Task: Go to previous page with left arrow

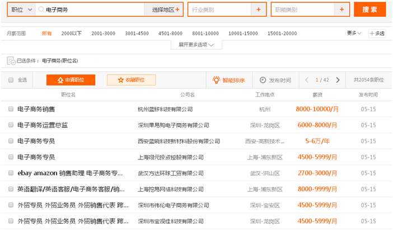Action: pyautogui.click(x=307, y=80)
